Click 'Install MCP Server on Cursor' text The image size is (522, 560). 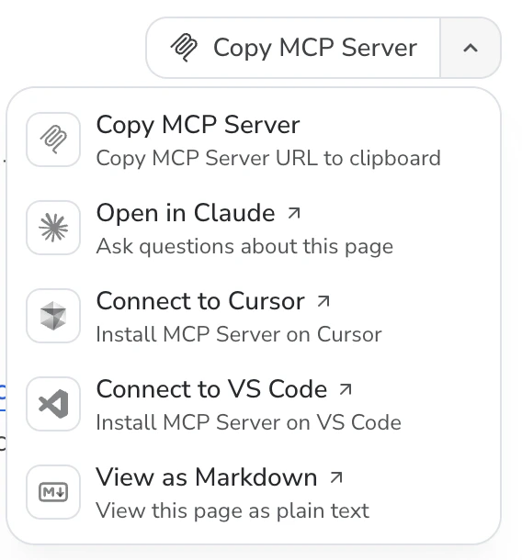[x=239, y=335]
